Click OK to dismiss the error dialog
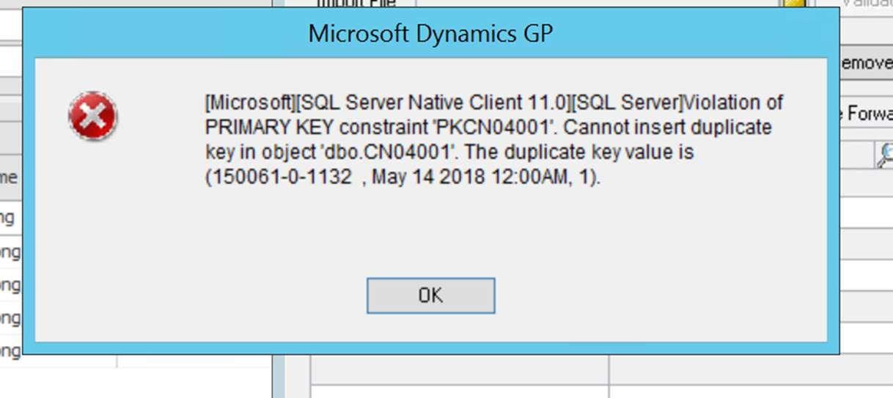 [430, 295]
